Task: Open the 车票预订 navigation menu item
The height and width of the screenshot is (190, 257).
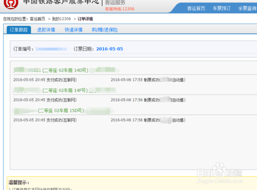Action: 222,8
